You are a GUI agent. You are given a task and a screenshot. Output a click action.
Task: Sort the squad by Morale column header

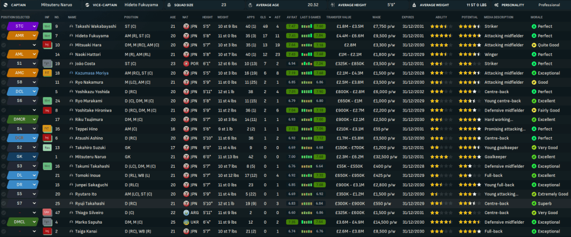538,17
